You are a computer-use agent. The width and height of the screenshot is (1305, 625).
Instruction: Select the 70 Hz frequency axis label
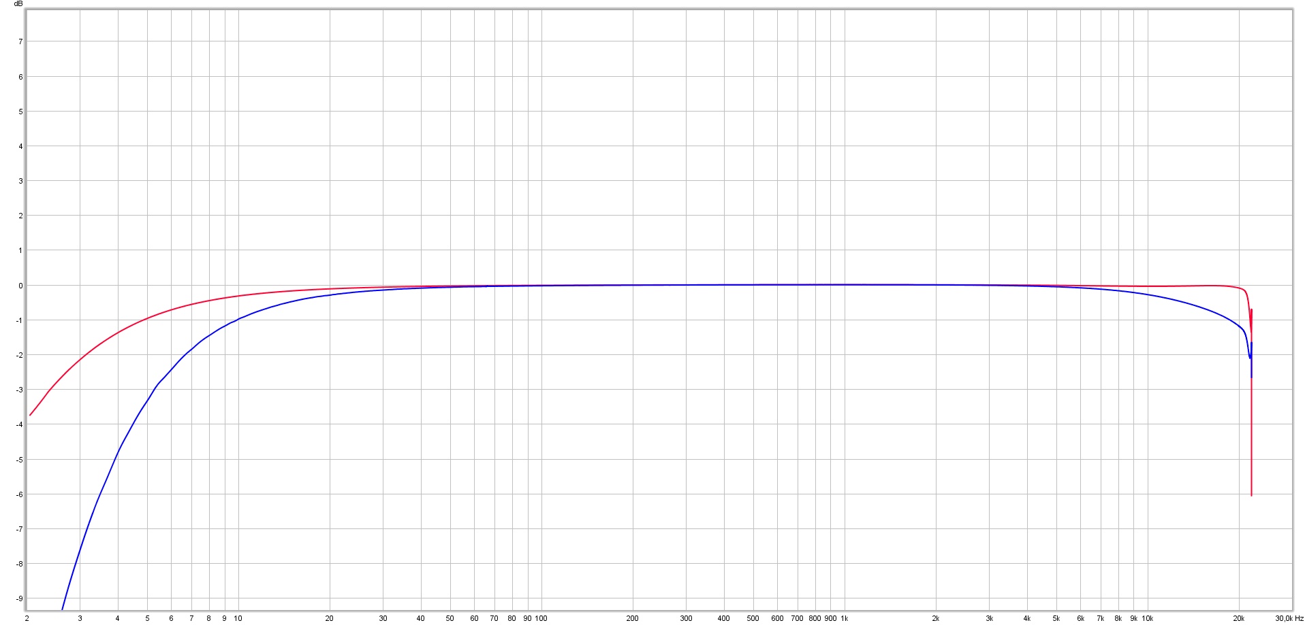tap(494, 618)
